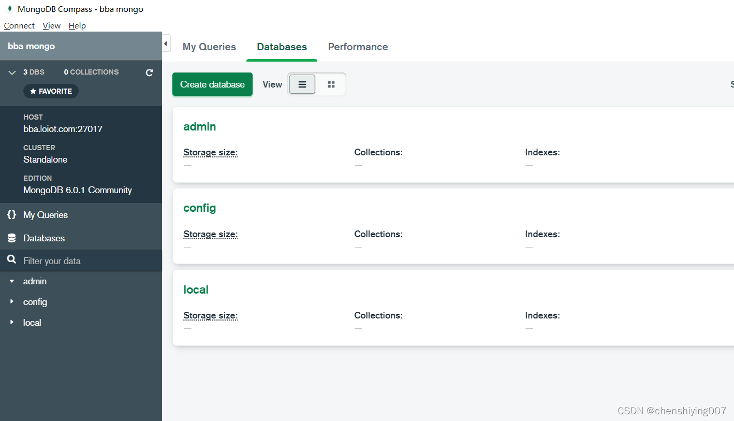The image size is (734, 421).
Task: Switch to list view of databases
Action: 302,84
